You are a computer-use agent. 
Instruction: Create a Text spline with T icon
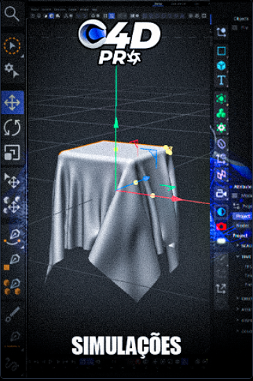click(x=221, y=80)
